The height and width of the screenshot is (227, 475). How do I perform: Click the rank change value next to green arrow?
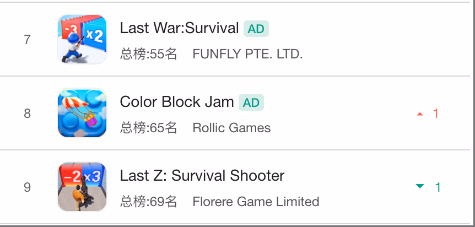[438, 187]
